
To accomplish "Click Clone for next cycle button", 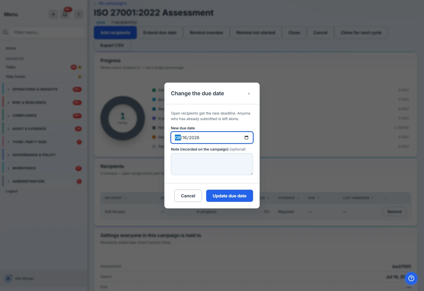I will (x=361, y=33).
